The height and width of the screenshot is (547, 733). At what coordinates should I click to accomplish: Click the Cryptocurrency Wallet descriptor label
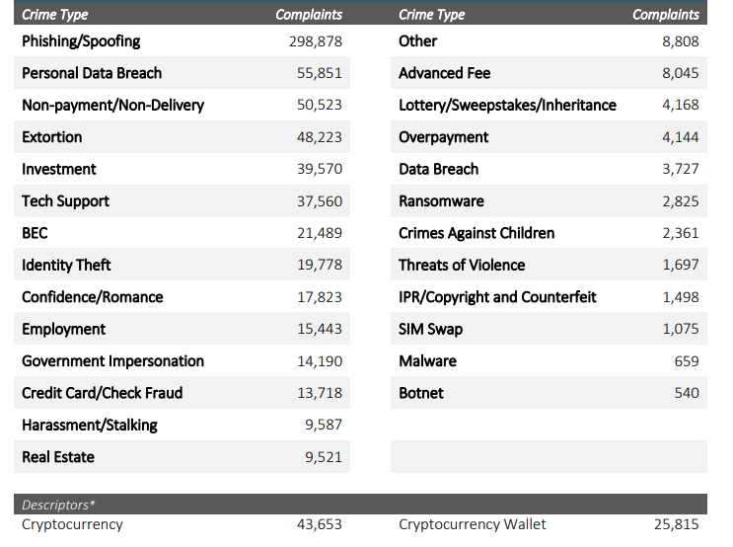click(473, 524)
